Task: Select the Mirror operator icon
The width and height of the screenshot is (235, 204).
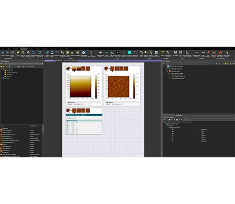Action: pos(3,53)
